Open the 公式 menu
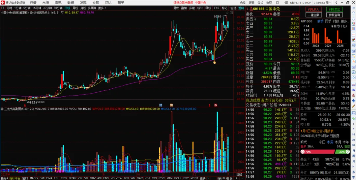 click(x=260, y=3)
